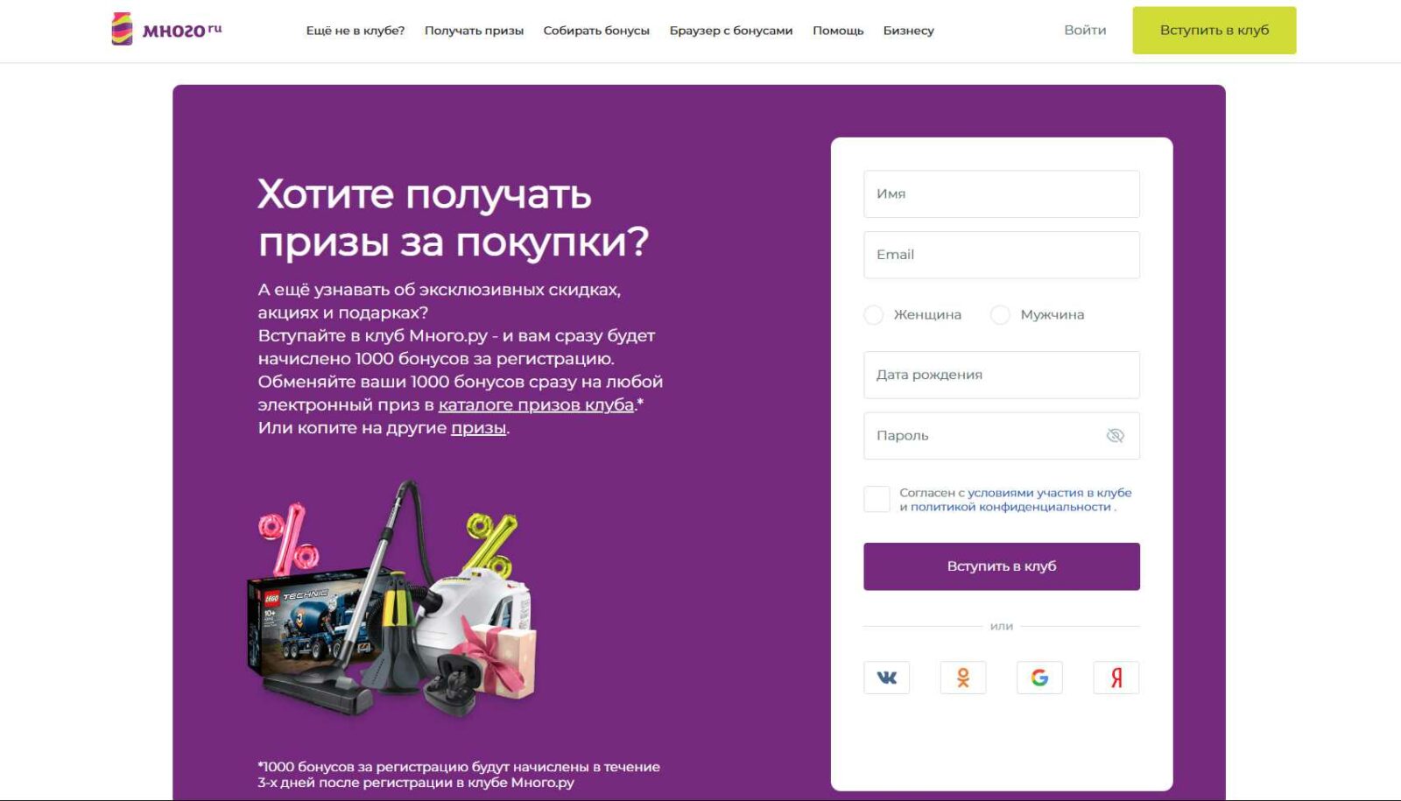Focus the Пароль input field

pos(1002,435)
